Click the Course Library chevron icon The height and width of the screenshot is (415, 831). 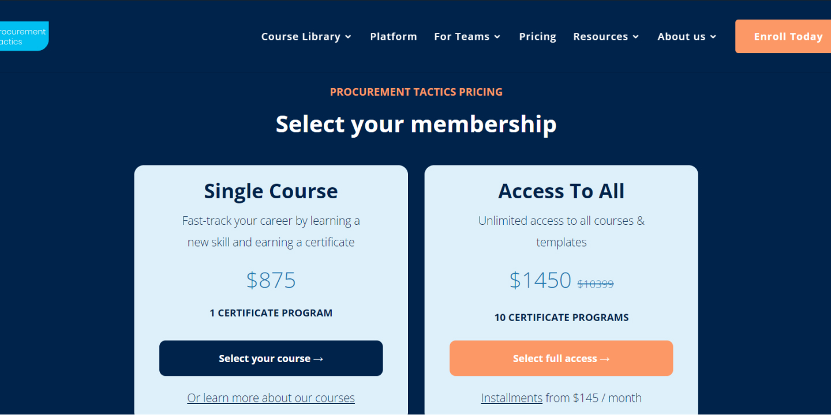point(348,36)
